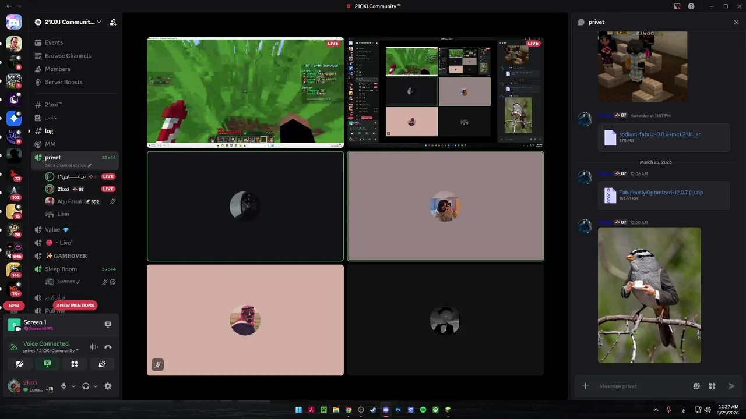Viewport: 746px width, 419px height.
Task: Open Spotify from the taskbar
Action: click(423, 410)
